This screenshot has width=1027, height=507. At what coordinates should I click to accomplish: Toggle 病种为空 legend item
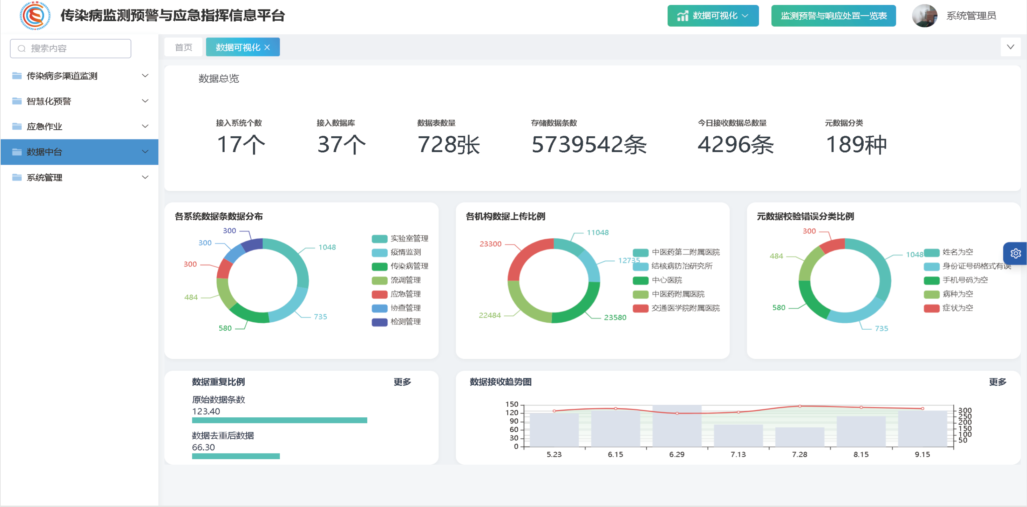coord(948,294)
